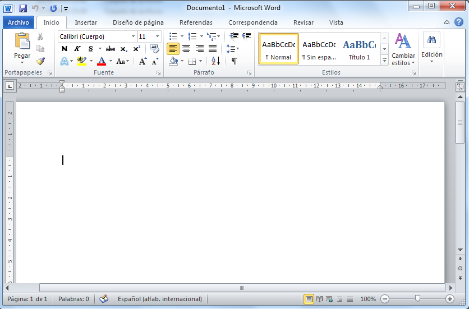Toggle strikethrough abc formatting

(111, 49)
